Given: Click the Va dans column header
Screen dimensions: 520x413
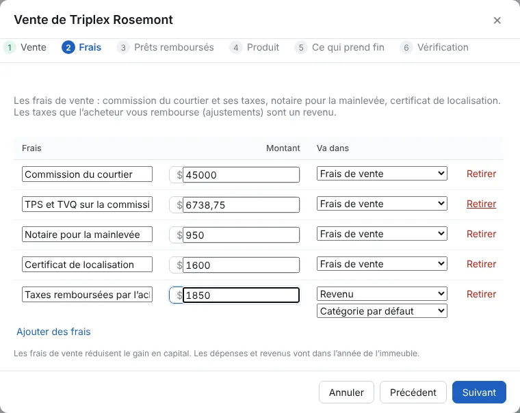Looking at the screenshot, I should (333, 148).
